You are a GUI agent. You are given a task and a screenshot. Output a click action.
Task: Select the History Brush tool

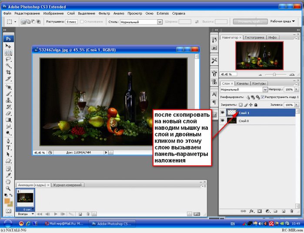8,107
